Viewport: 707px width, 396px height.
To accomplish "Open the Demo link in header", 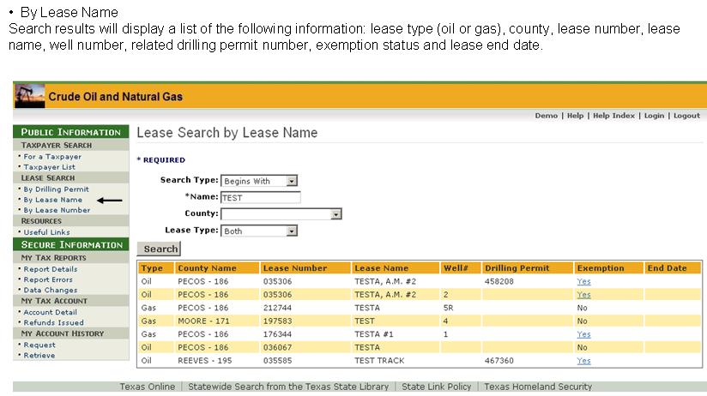I will [546, 116].
